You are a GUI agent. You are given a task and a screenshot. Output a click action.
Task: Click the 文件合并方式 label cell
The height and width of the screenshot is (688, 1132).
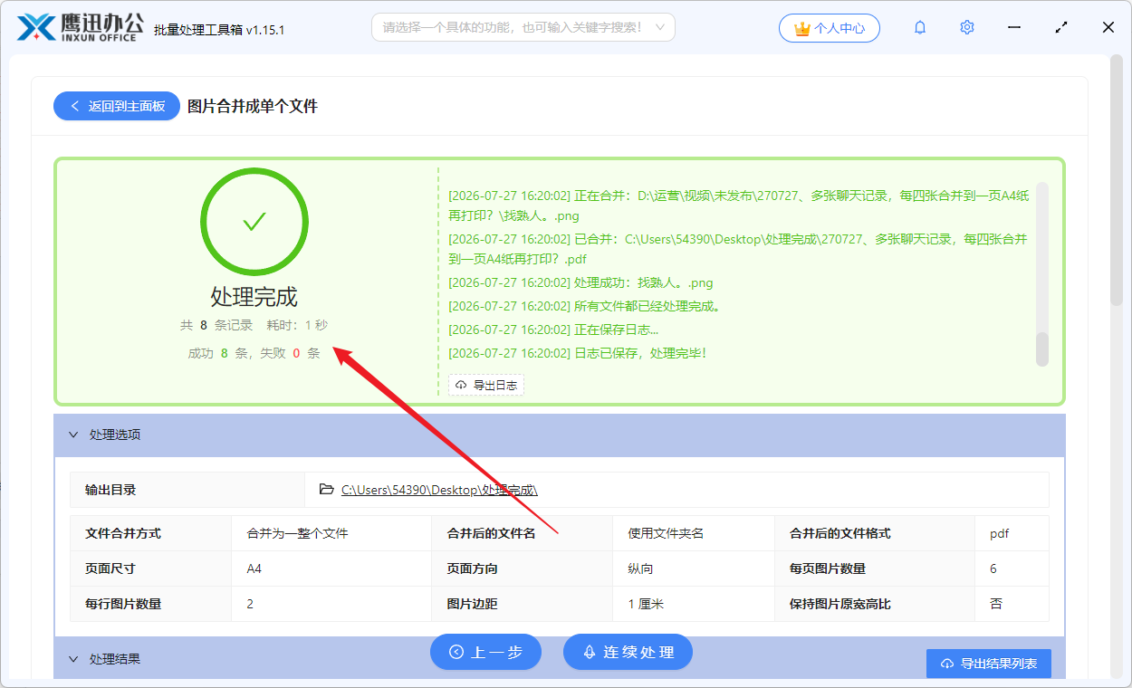tap(151, 533)
